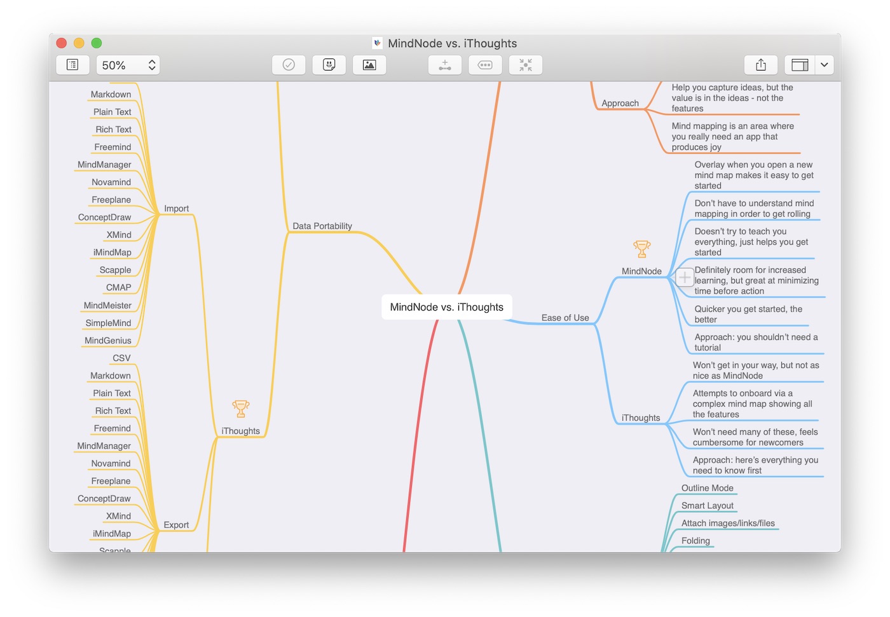The image size is (890, 617).
Task: Select the Freeplane node above ConceptDraw export
Action: pos(111,481)
